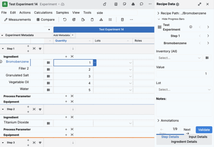Image resolution: width=214 pixels, height=147 pixels.
Task: Click the Compare button
Action: coord(46,20)
